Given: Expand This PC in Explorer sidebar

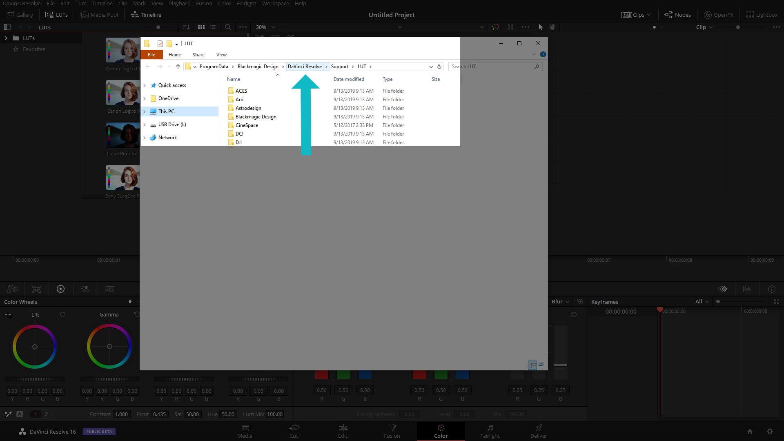Looking at the screenshot, I should pos(145,111).
